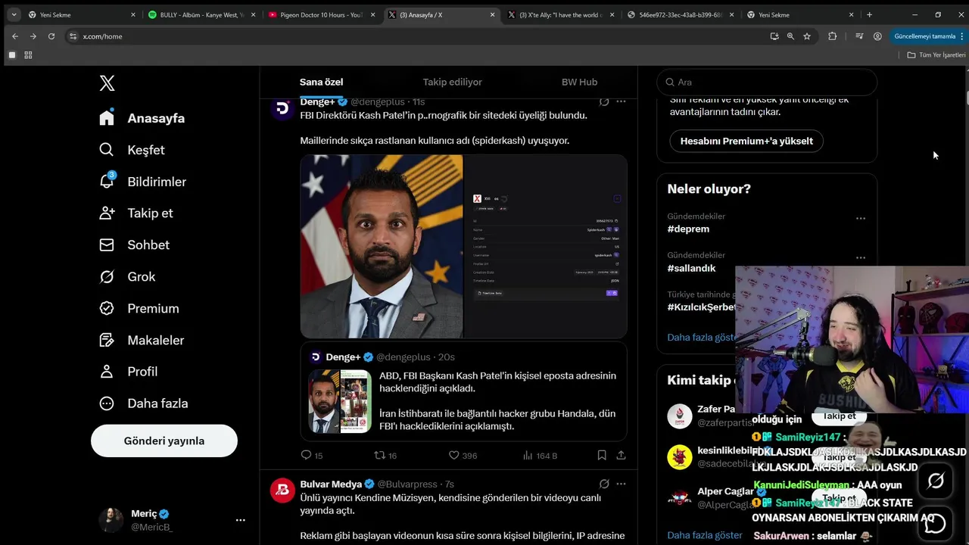Open Zafer Partisi suggested account avatar
The image size is (969, 545).
(x=680, y=416)
